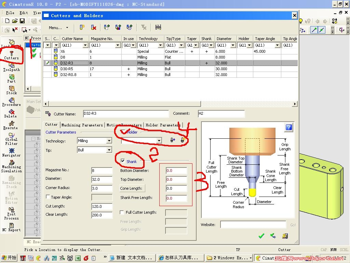Click the Diameter column header
350x263 pixels.
coord(226,39)
